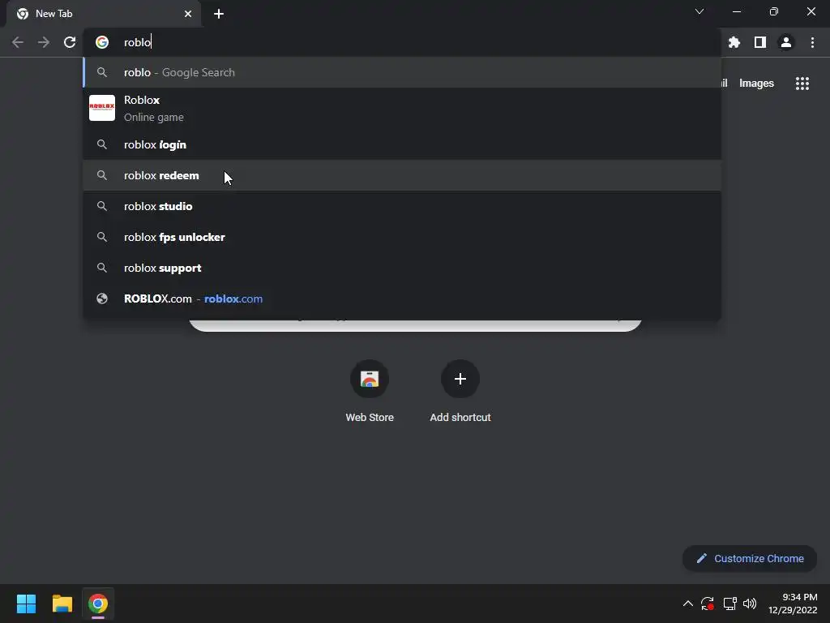Viewport: 830px width, 623px height.
Task: Show hidden system tray icons
Action: tap(687, 604)
